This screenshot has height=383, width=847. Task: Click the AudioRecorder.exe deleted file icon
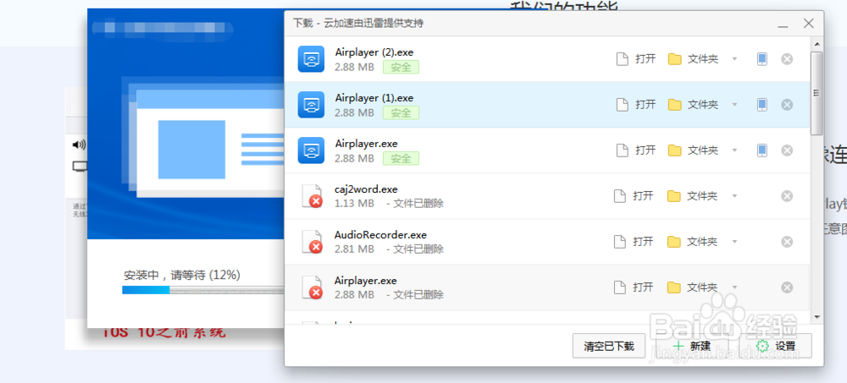(312, 242)
